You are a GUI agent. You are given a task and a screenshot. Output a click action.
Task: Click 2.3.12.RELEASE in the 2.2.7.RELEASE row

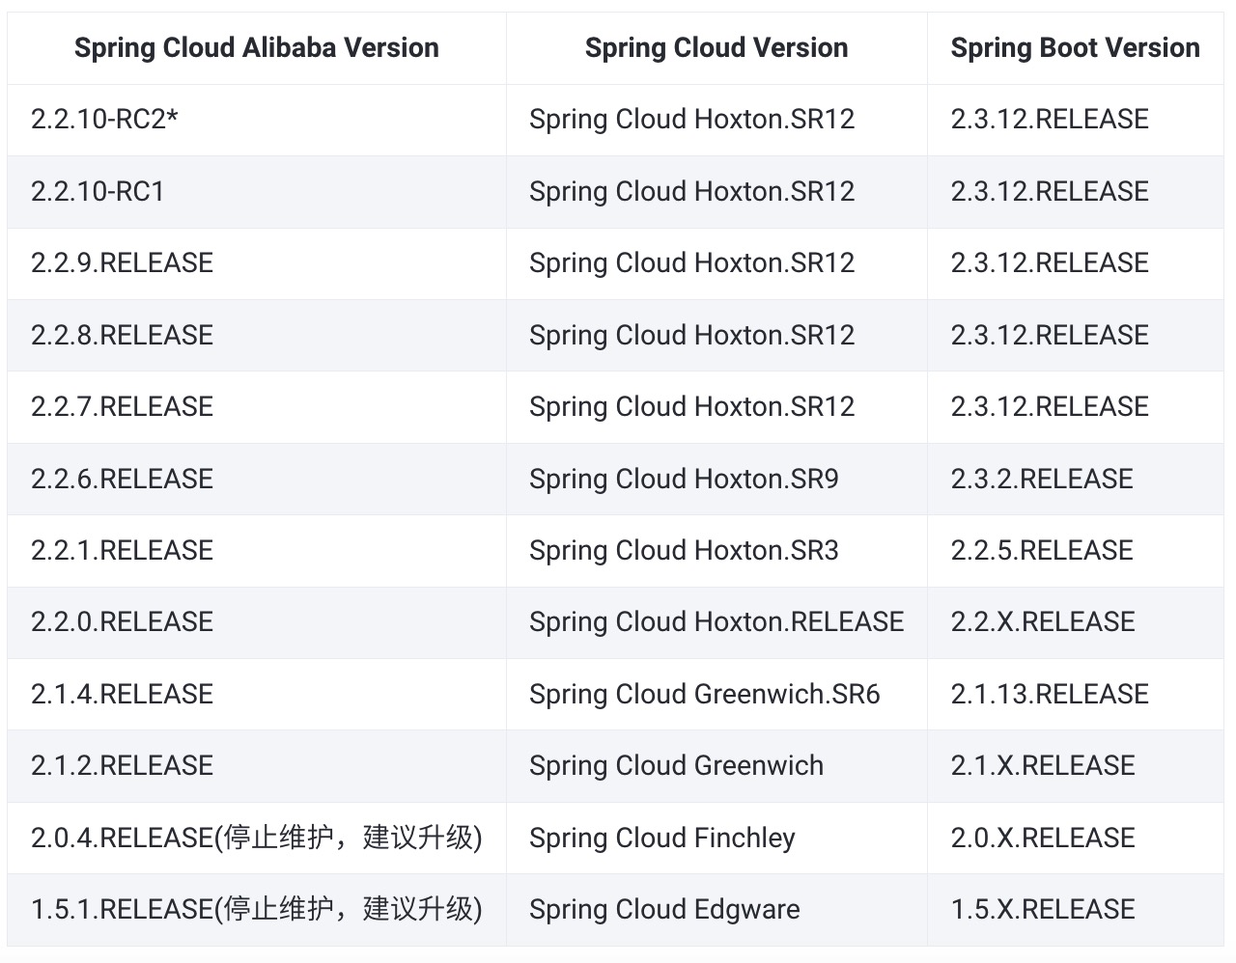[x=1050, y=407]
